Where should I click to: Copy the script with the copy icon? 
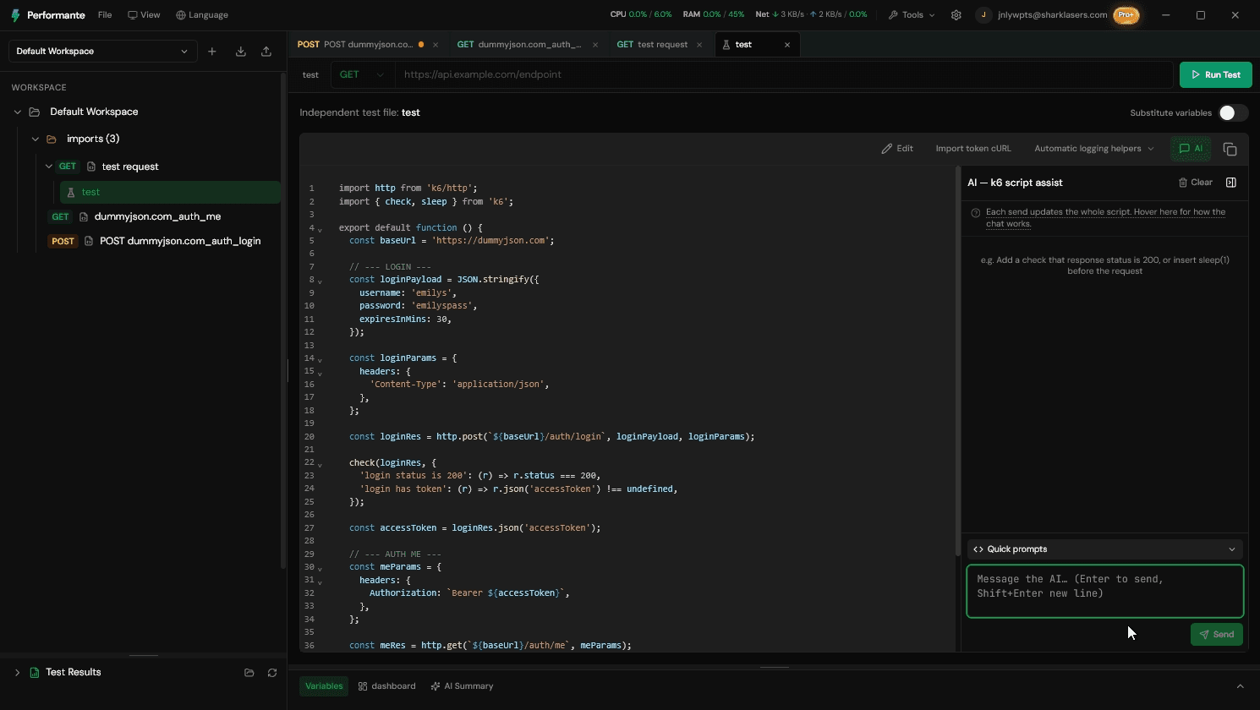[1230, 149]
